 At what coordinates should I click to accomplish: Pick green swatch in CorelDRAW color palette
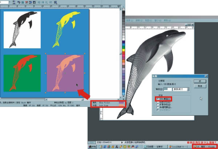[124, 47]
